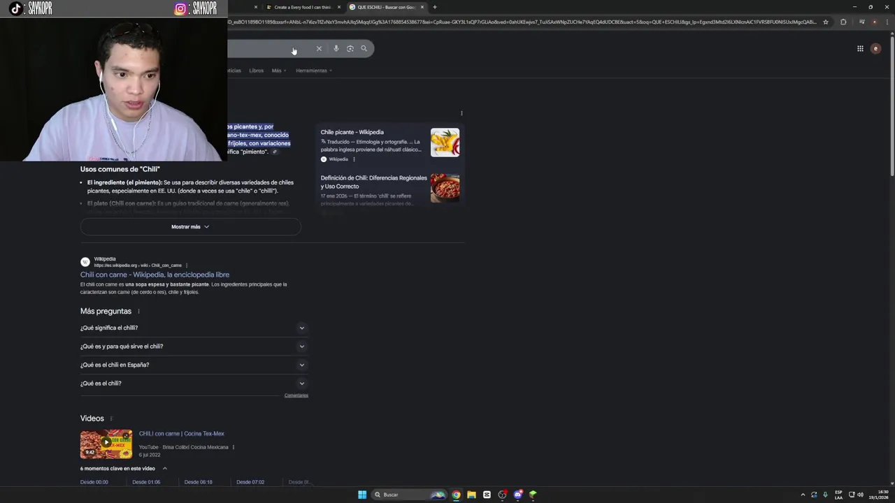The width and height of the screenshot is (895, 503).
Task: Open more options for the Wikipedia source card
Action: coord(354,159)
